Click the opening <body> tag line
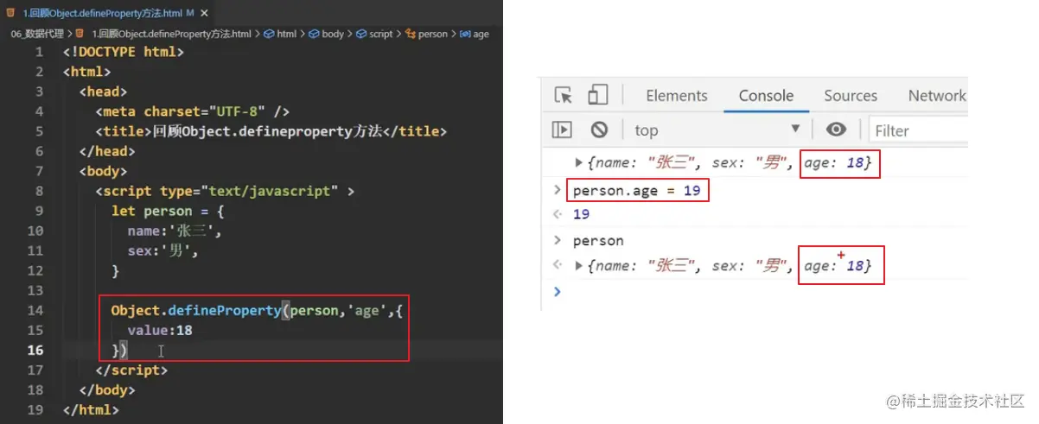1039x424 pixels. pyautogui.click(x=103, y=171)
